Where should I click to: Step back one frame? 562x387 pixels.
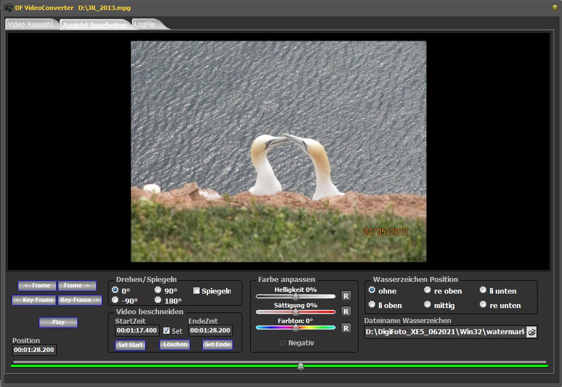(37, 286)
